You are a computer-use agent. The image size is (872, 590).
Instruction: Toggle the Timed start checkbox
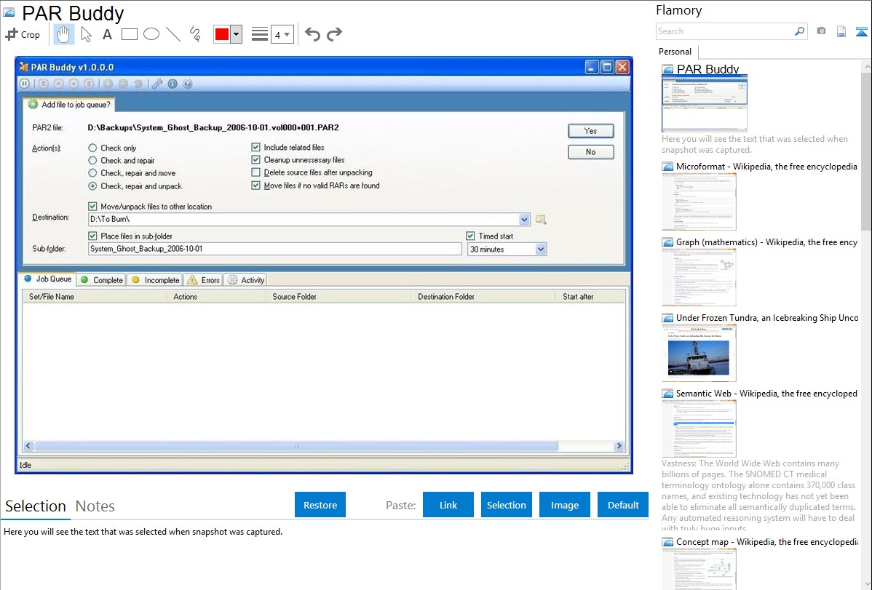pyautogui.click(x=470, y=236)
